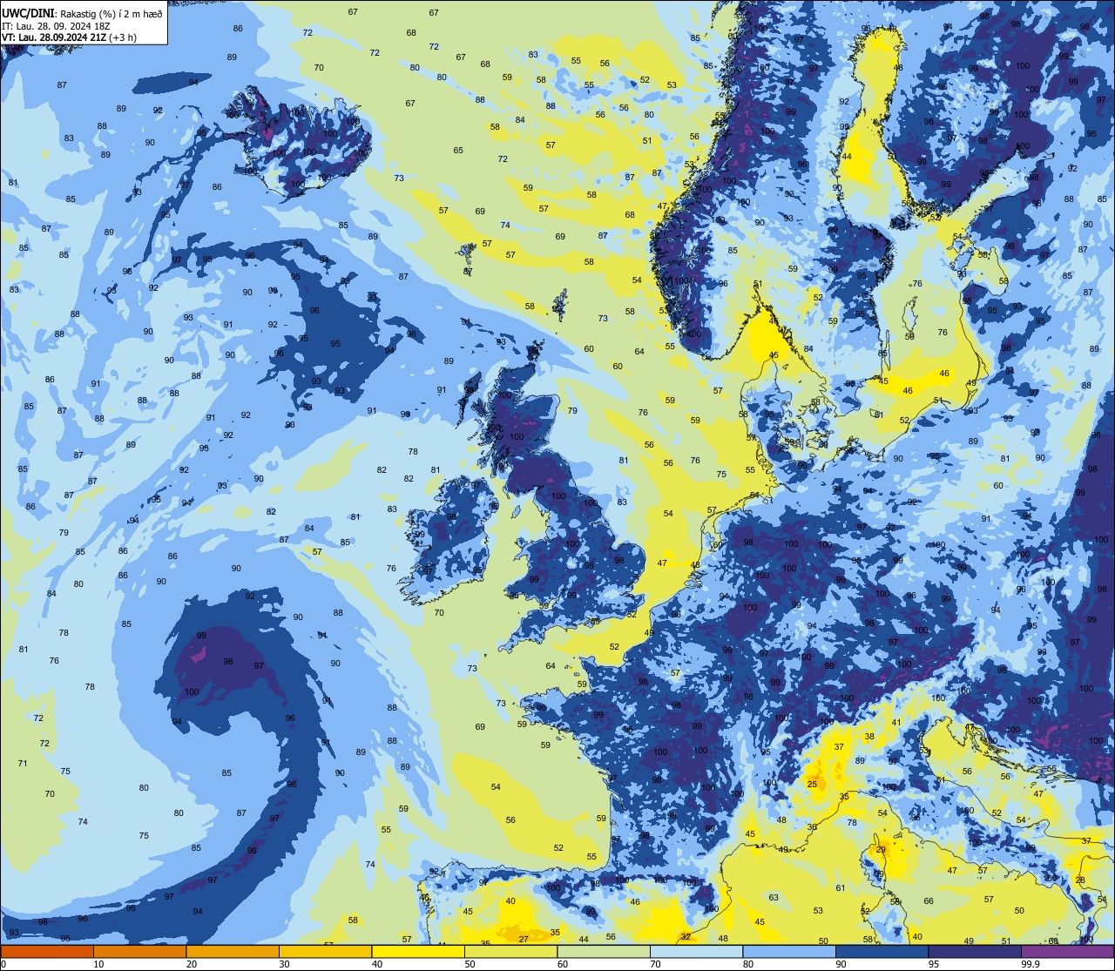Click the 30–40% amber legend swatch
Screen dimensions: 1115x971
tap(325, 951)
